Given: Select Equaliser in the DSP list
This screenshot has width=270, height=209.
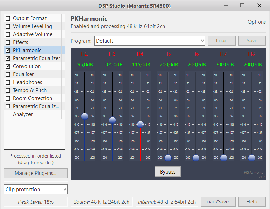Looking at the screenshot, I should (33, 74).
